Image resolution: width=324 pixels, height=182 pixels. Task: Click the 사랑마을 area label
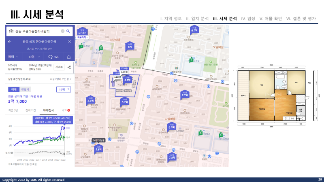pyautogui.click(x=170, y=119)
